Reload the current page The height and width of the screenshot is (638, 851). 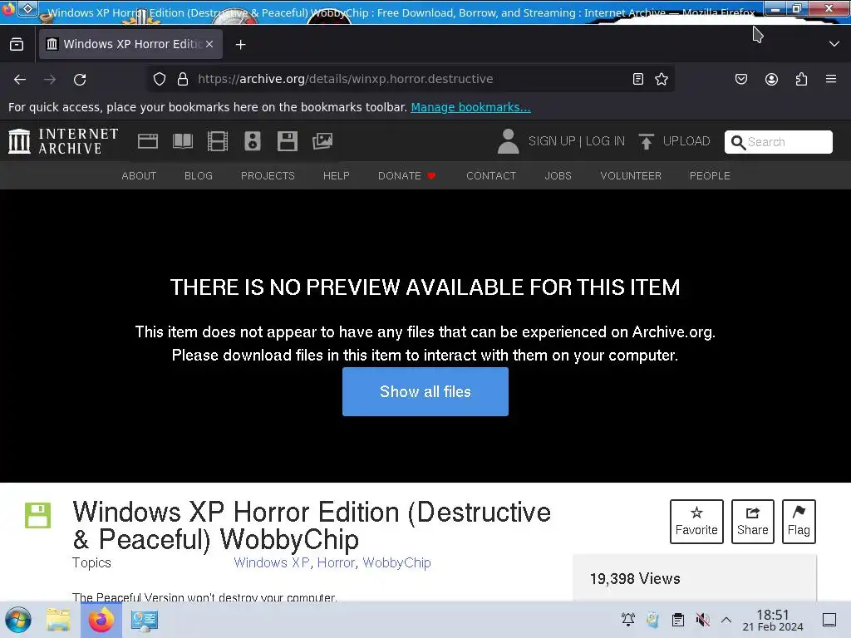(x=80, y=79)
